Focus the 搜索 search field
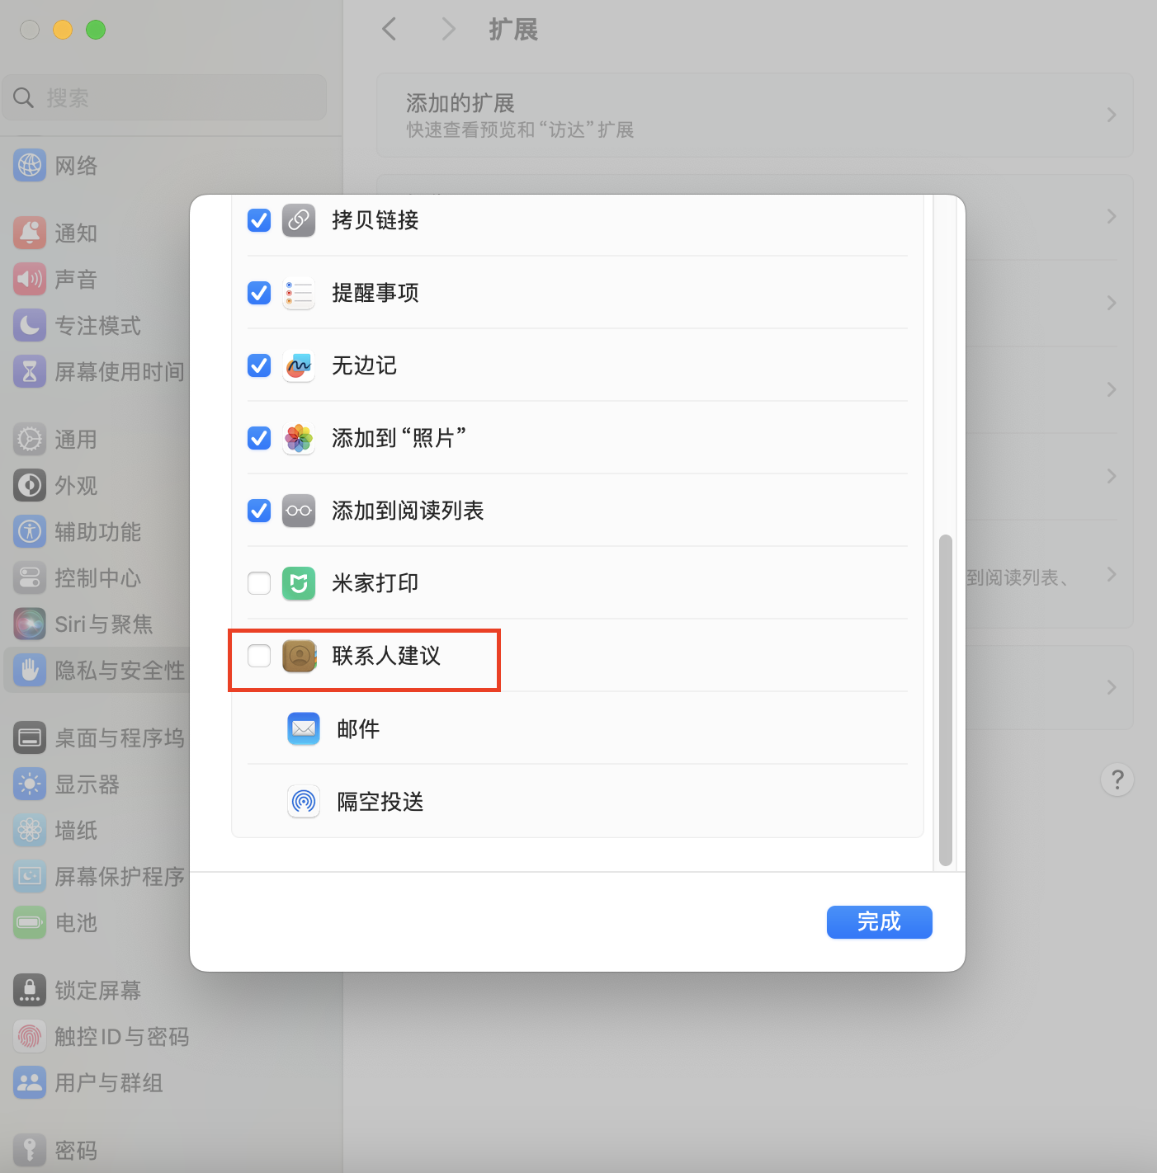 click(164, 98)
